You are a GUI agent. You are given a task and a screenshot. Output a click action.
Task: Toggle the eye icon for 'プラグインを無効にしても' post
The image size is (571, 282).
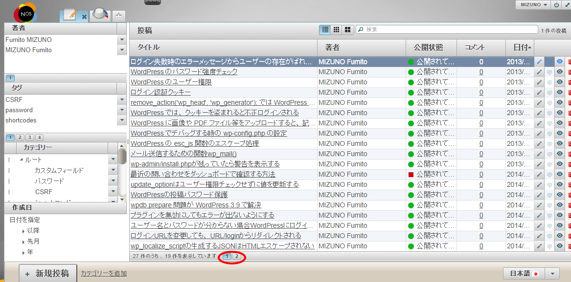(560, 215)
